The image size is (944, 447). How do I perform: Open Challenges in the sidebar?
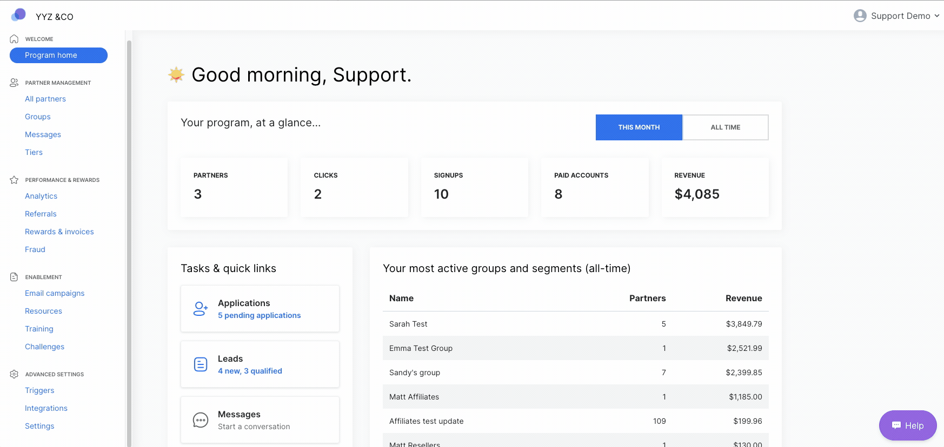pos(44,347)
